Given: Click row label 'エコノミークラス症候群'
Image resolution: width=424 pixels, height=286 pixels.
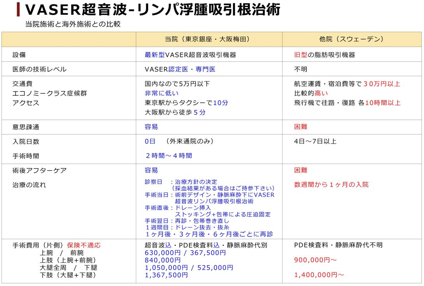Looking at the screenshot, I should [x=50, y=93].
